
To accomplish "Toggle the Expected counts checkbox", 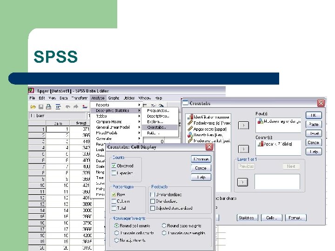I will click(x=114, y=173).
